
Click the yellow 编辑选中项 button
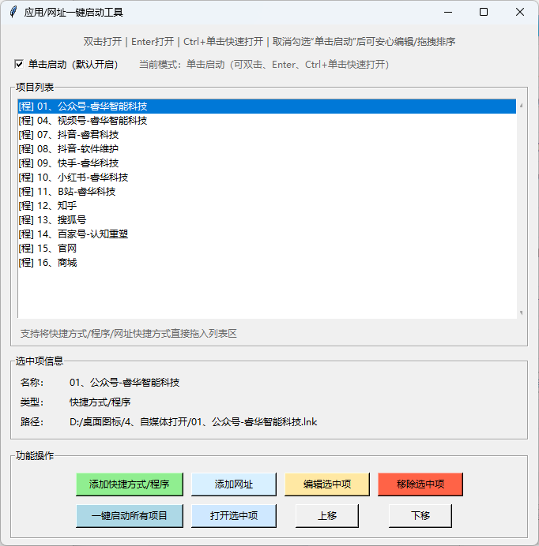[327, 484]
